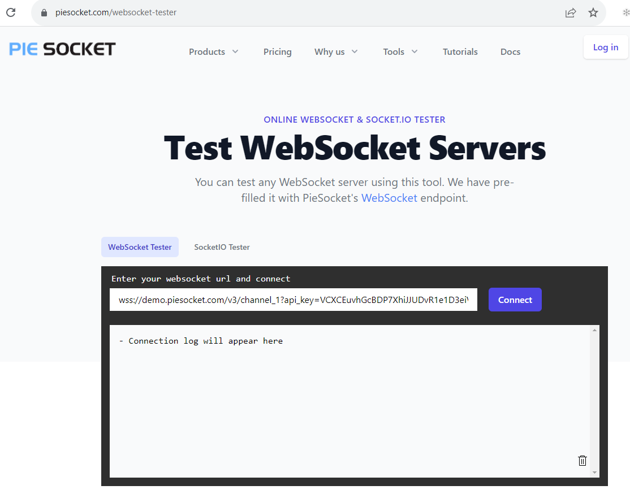The height and width of the screenshot is (494, 630).
Task: Click the share page icon in address bar
Action: [x=571, y=12]
